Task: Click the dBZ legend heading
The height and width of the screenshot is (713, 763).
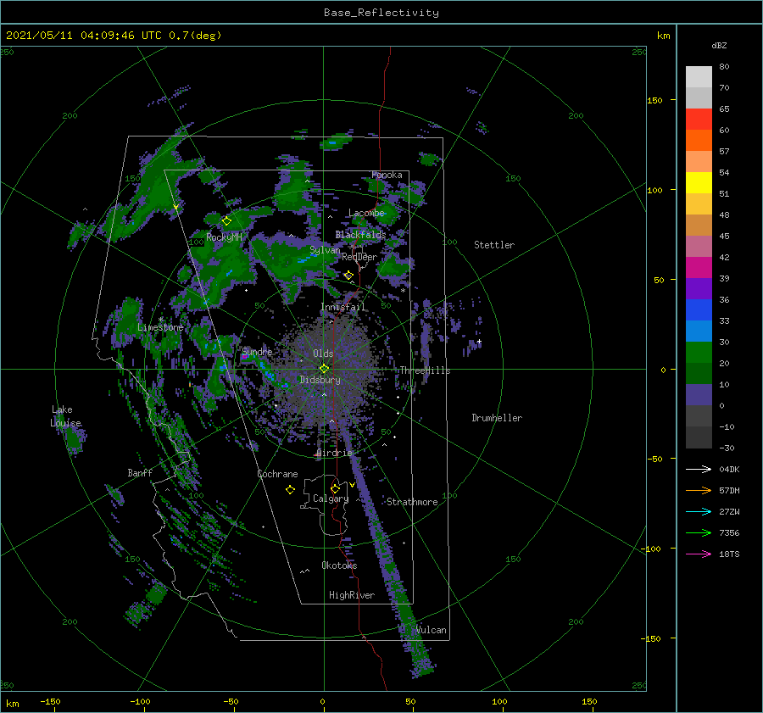Action: click(719, 46)
